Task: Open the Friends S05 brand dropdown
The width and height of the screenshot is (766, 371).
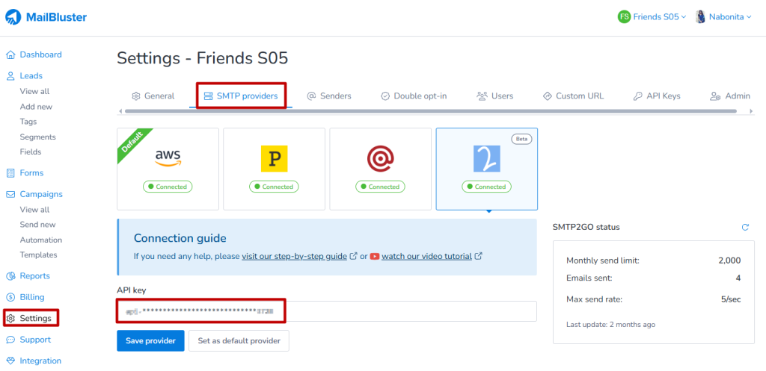Action: [652, 16]
